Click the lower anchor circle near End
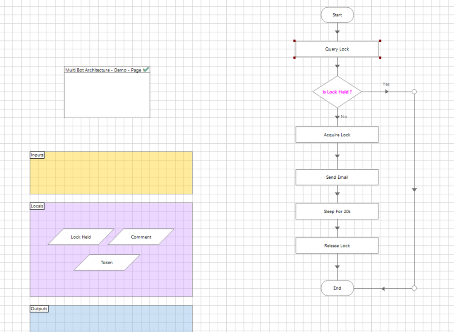The height and width of the screenshot is (332, 454). tap(414, 288)
